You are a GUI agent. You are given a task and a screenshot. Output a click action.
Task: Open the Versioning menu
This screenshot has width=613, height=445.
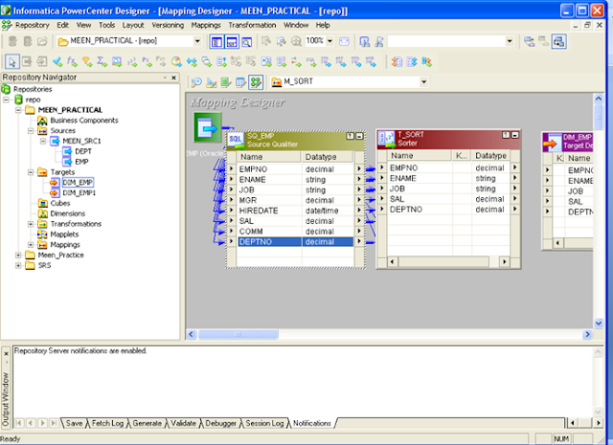[x=168, y=25]
